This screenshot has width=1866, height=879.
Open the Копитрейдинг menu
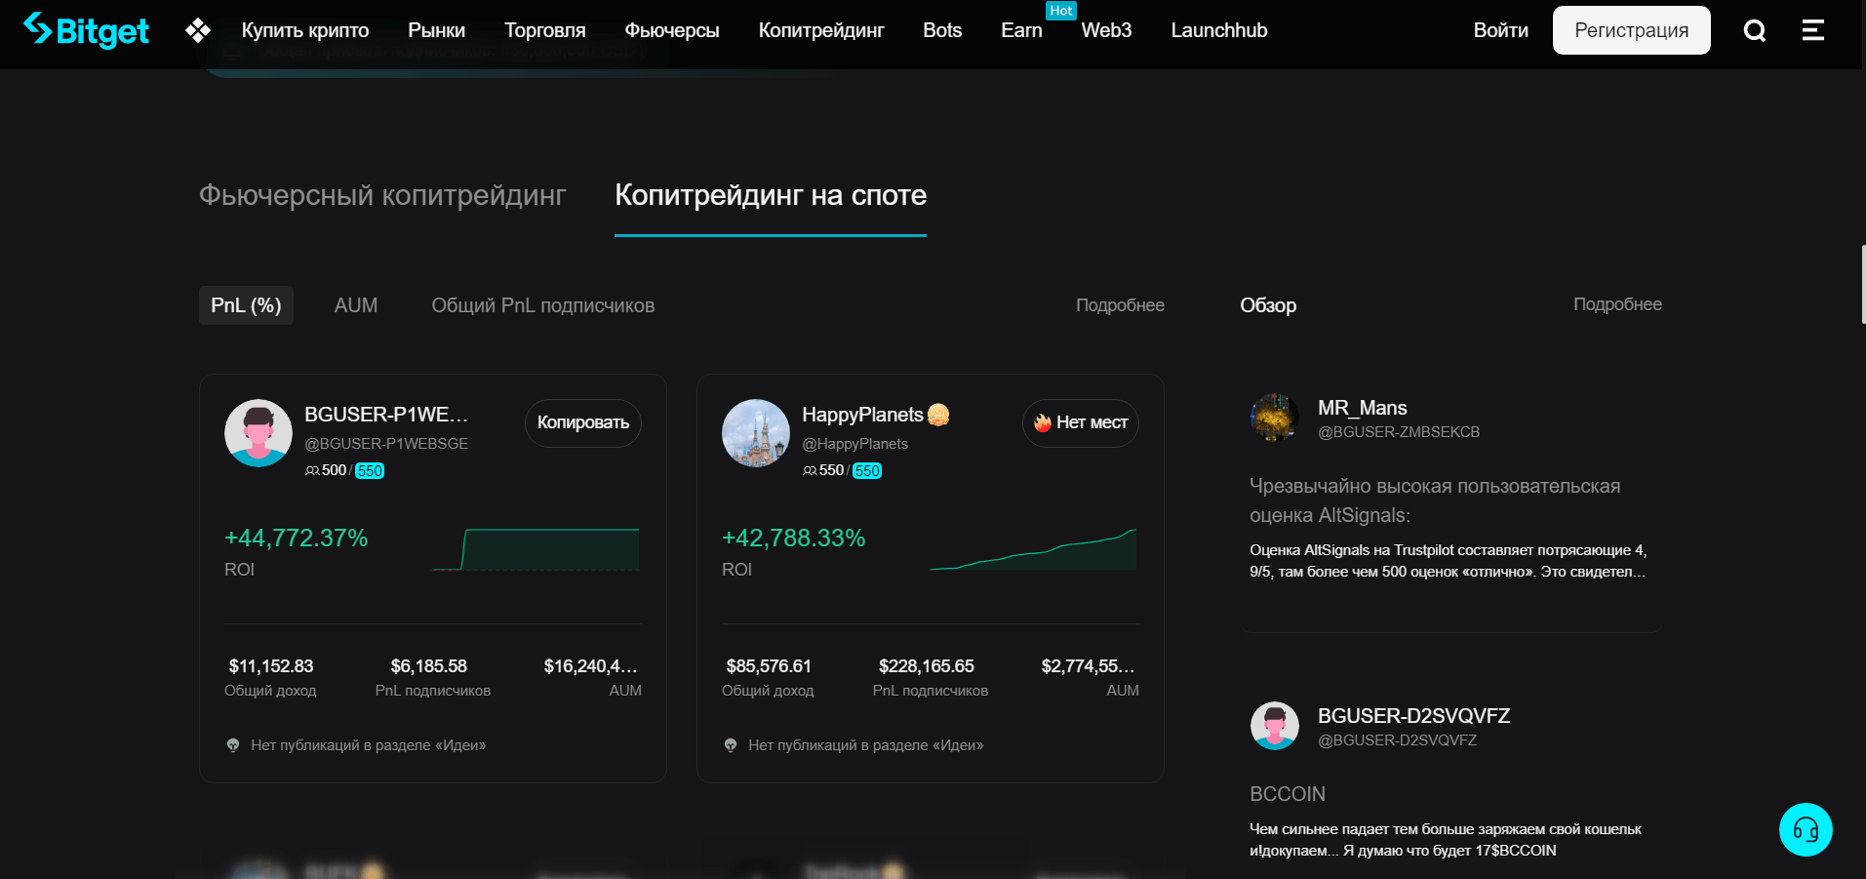[821, 30]
